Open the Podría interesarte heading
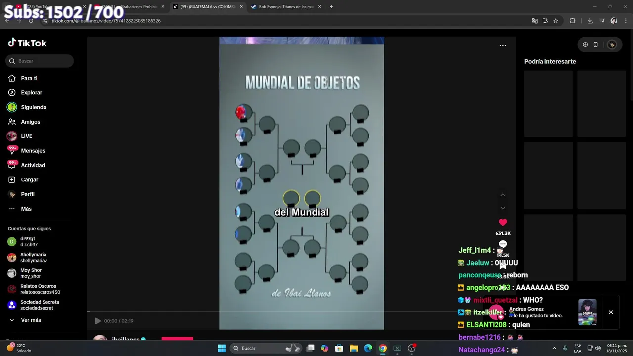 point(550,62)
